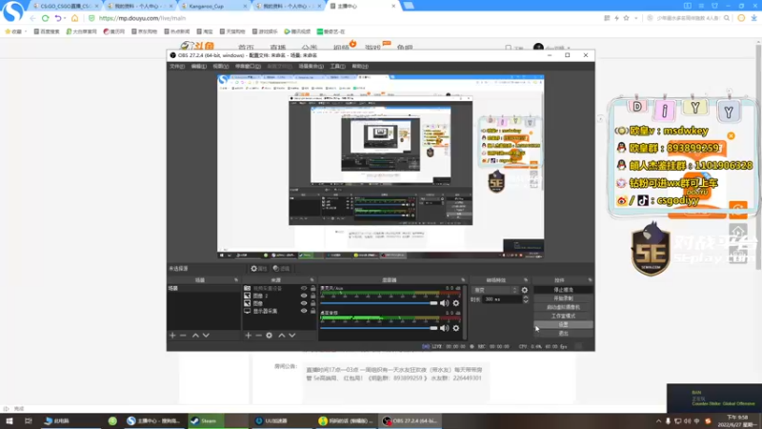Click the Start Recording button in OBS
The width and height of the screenshot is (762, 429).
pyautogui.click(x=563, y=298)
